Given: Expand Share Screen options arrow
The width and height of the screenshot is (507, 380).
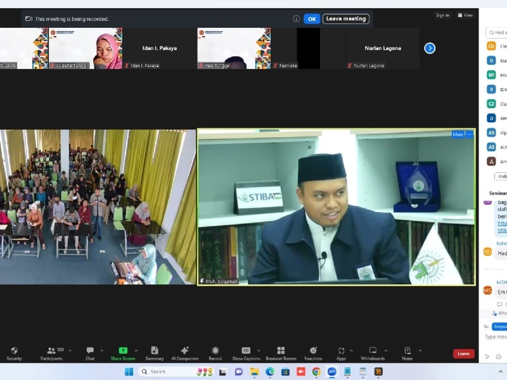Looking at the screenshot, I should click(x=136, y=351).
